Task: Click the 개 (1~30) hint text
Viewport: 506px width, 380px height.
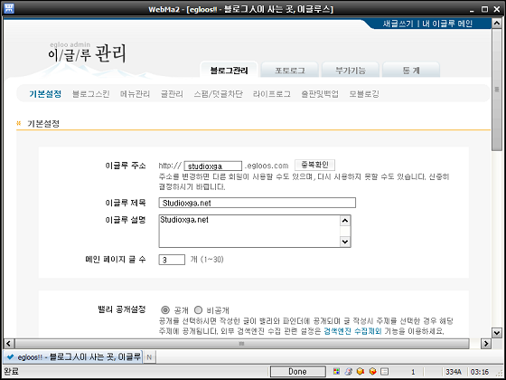Action: pos(207,260)
